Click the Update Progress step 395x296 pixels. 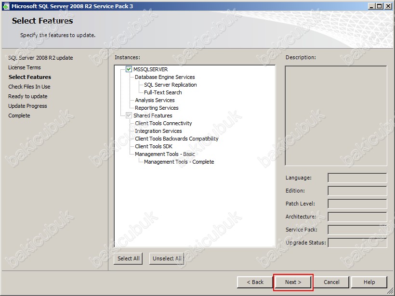pos(27,106)
